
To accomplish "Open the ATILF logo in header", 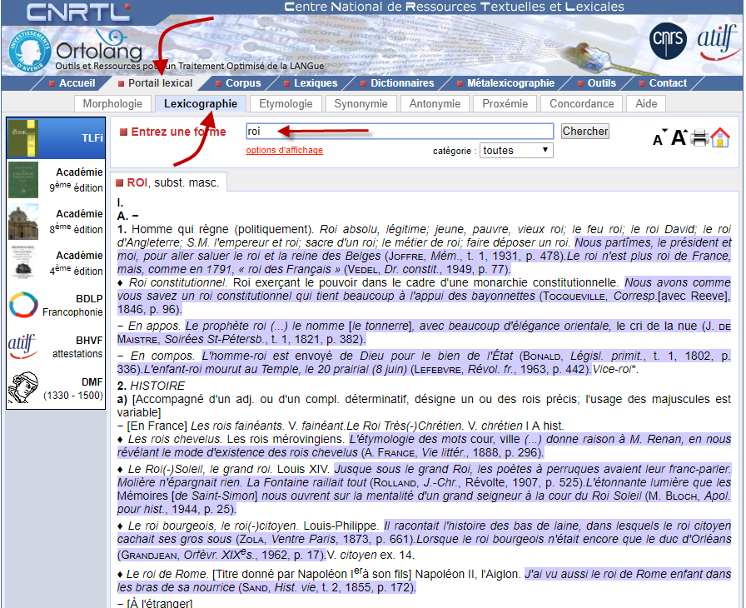I will [x=718, y=41].
